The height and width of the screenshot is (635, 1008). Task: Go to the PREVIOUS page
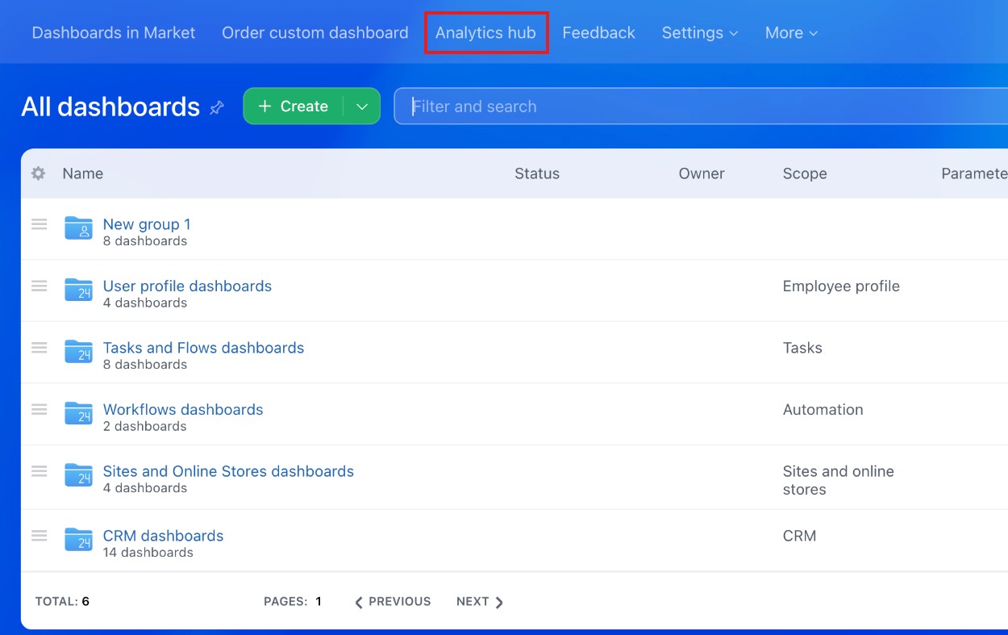point(393,602)
